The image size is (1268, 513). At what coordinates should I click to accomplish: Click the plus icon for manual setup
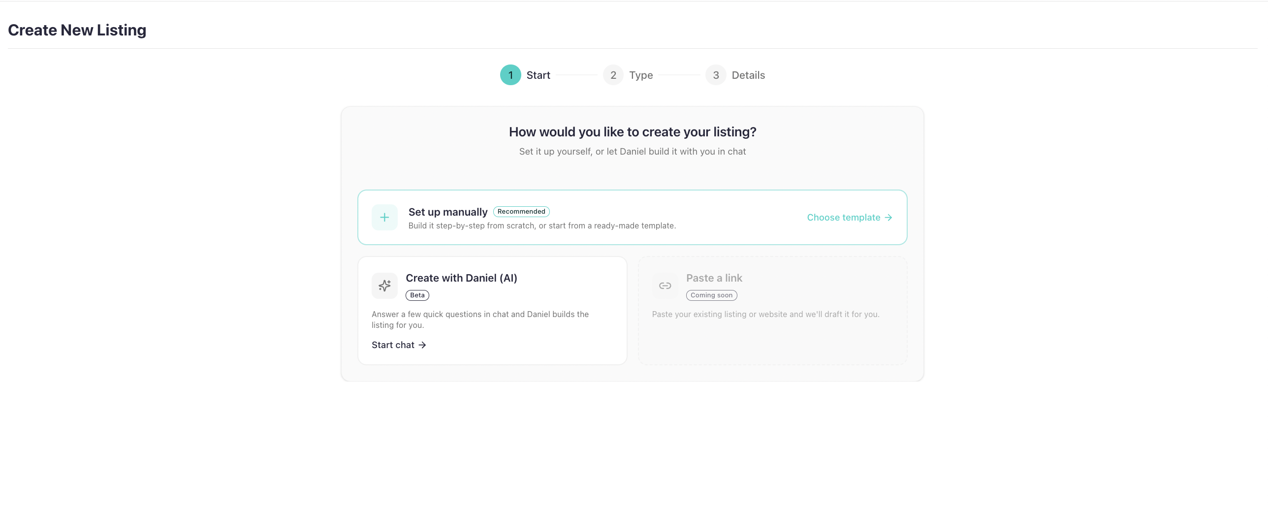click(x=384, y=217)
